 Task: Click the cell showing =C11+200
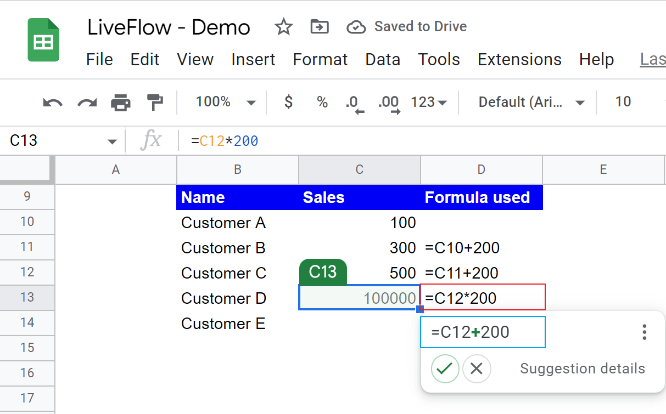click(x=482, y=273)
